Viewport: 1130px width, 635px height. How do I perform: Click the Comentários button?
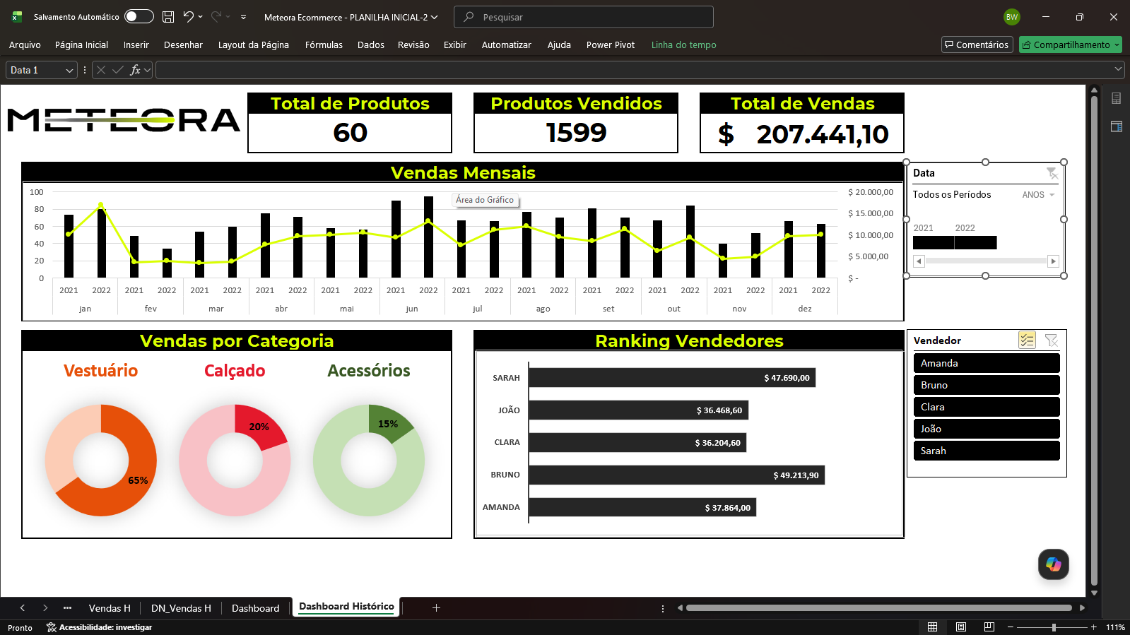tap(977, 44)
